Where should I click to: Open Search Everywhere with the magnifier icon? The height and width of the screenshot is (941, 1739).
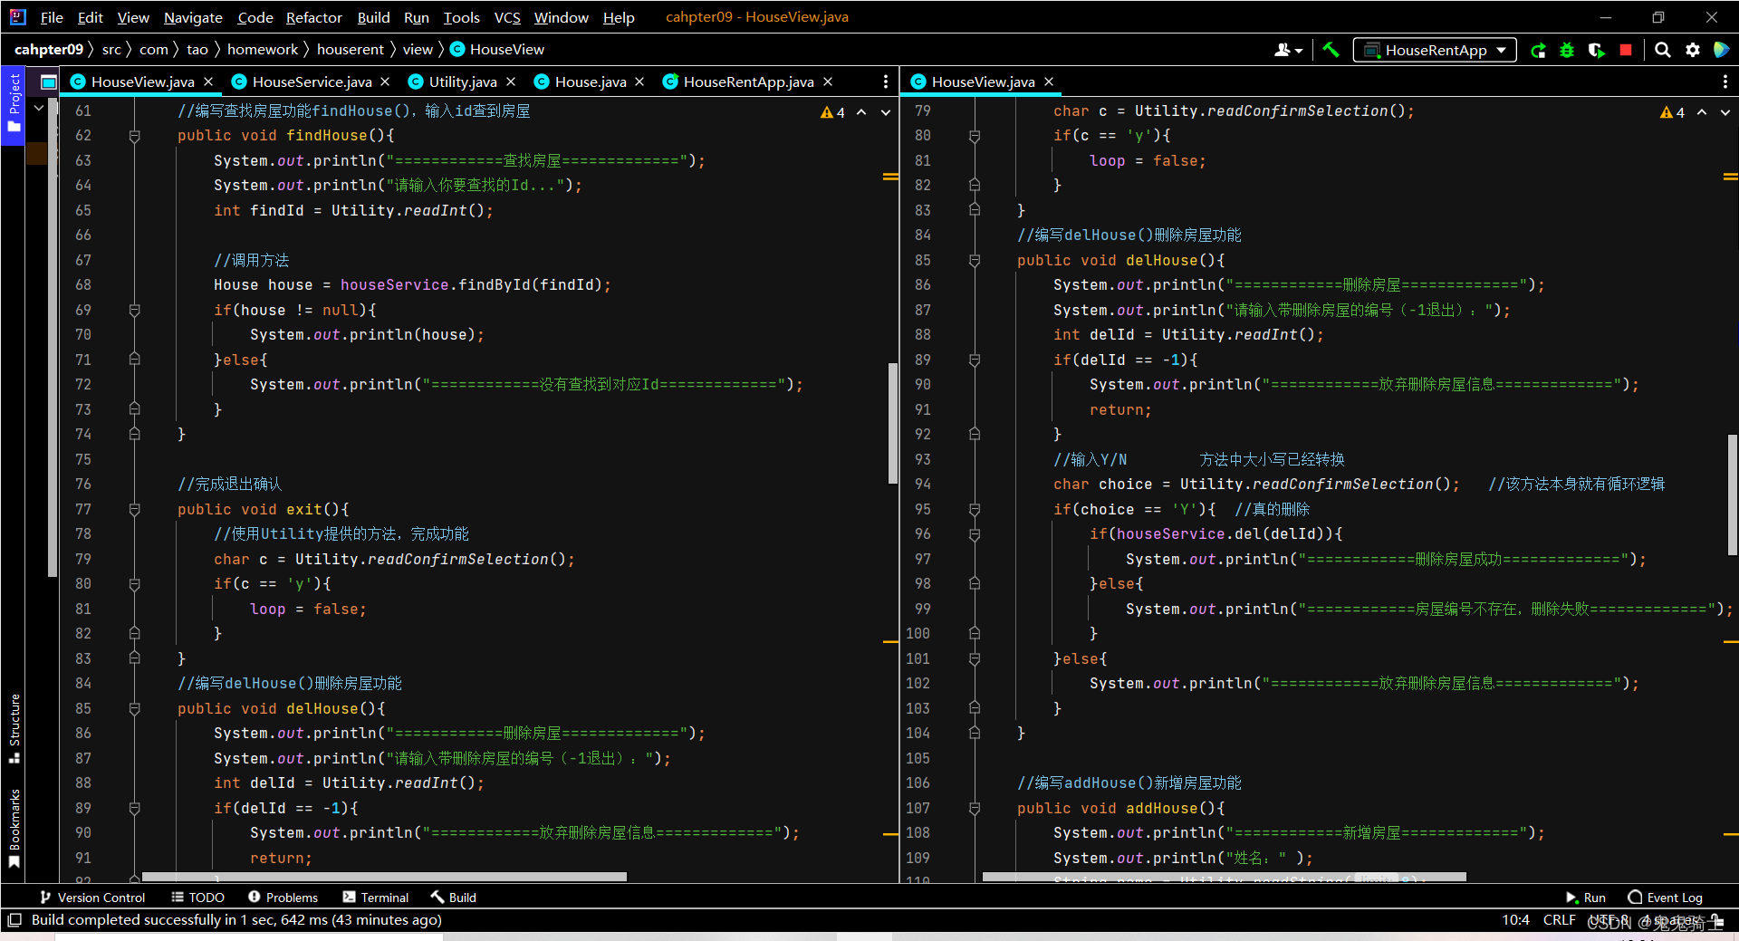pyautogui.click(x=1663, y=51)
